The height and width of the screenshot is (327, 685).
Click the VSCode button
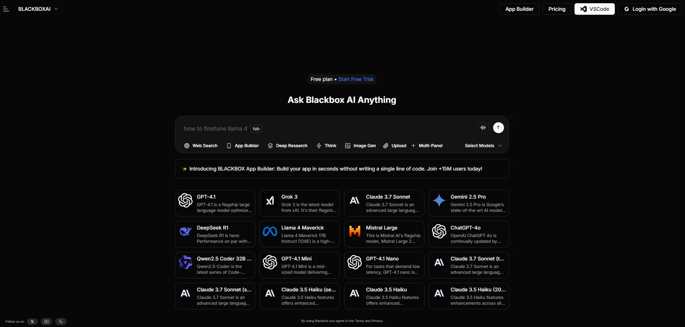coord(594,9)
